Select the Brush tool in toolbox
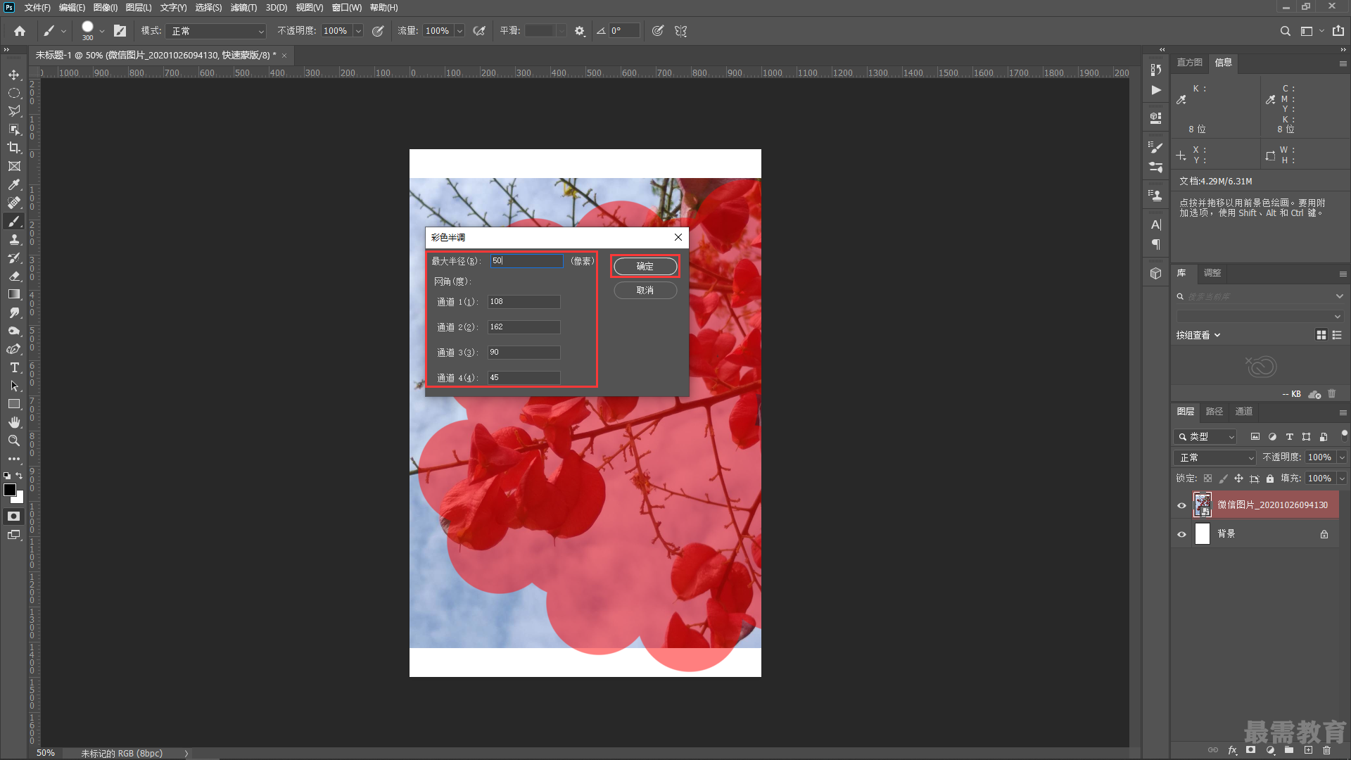The image size is (1351, 760). click(14, 221)
